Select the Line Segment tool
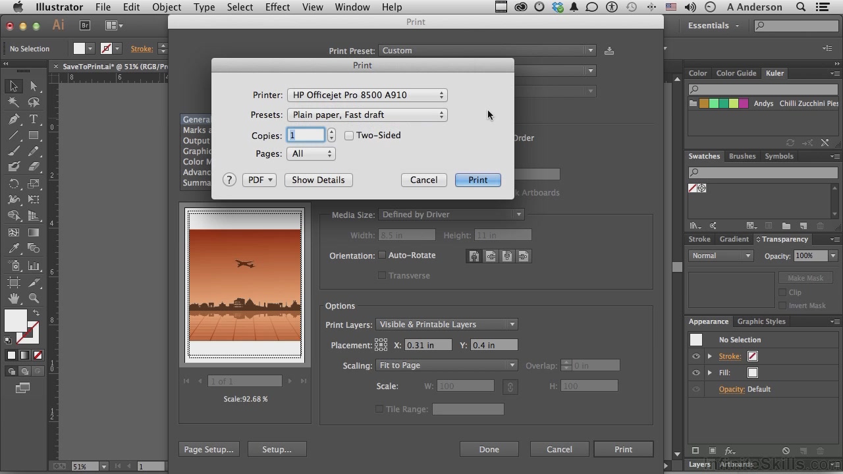 pyautogui.click(x=14, y=135)
